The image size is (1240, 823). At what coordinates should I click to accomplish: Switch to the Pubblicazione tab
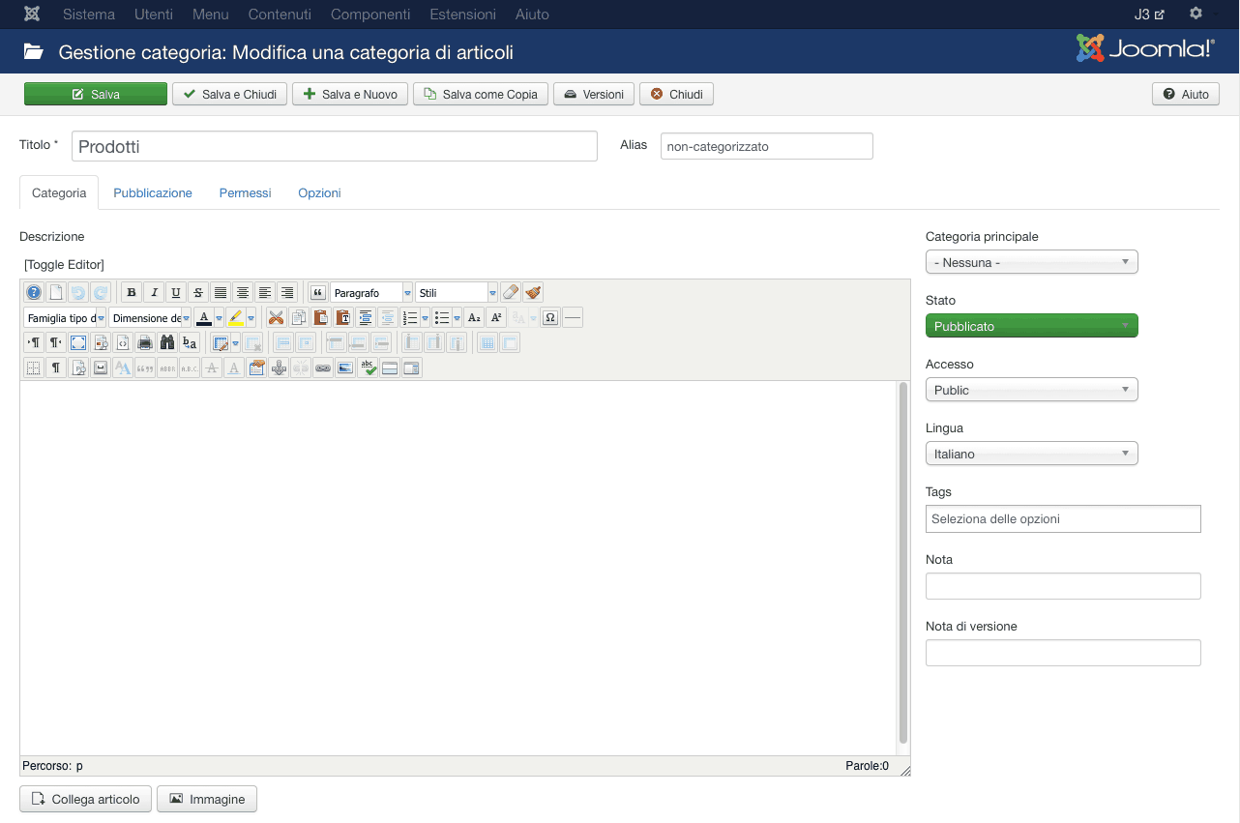click(153, 192)
